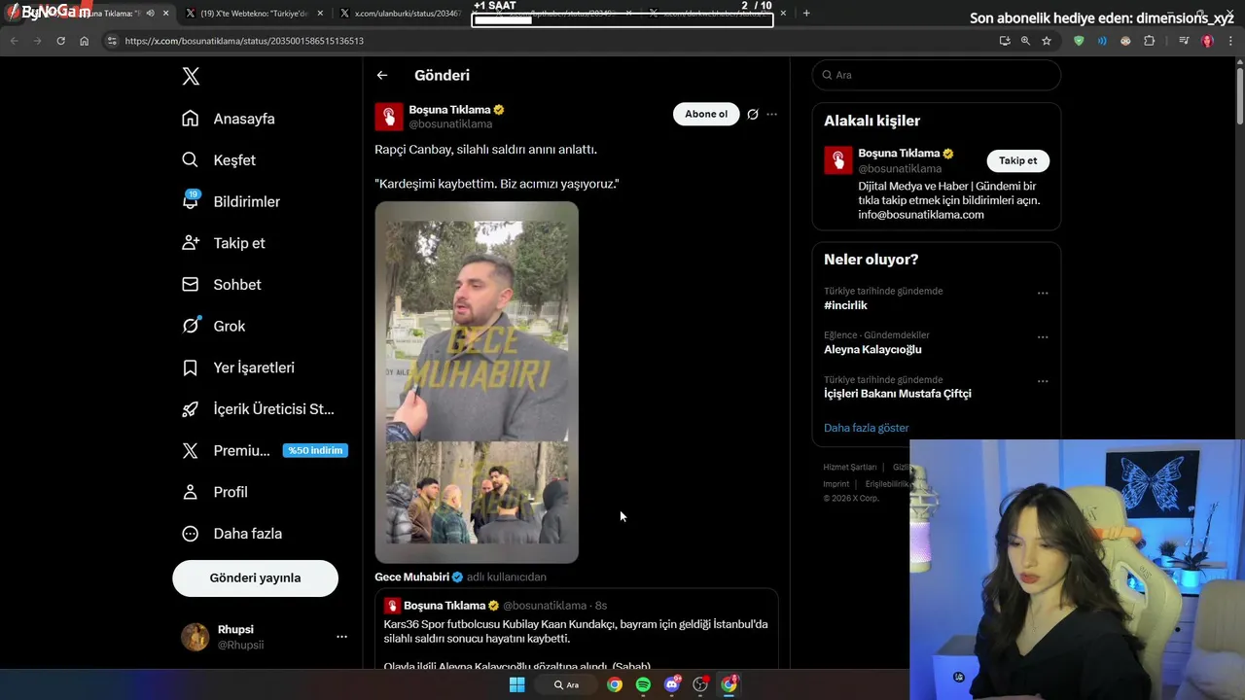This screenshot has height=700, width=1245.
Task: Open the #incirlik trend
Action: [x=845, y=305]
